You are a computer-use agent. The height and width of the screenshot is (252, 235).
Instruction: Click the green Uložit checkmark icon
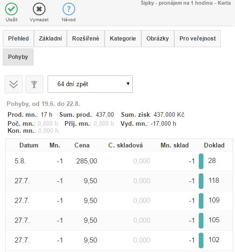[11, 9]
